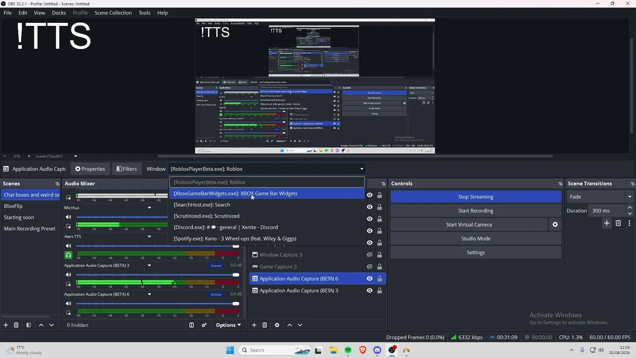Image resolution: width=636 pixels, height=358 pixels.
Task: Expand Mic/Aux audio options arrow
Action: [149, 208]
